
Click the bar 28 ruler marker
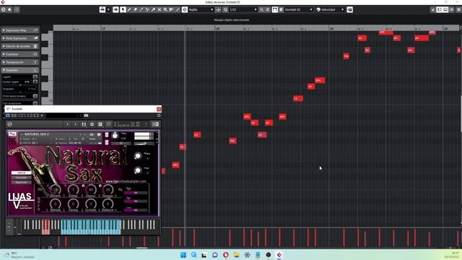pyautogui.click(x=217, y=29)
